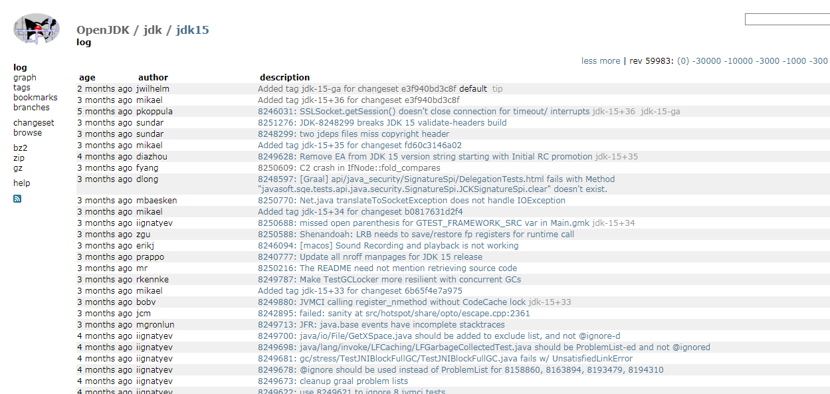Screen dimensions: 830x394
Task: Download the bz2 archive
Action: click(x=19, y=148)
